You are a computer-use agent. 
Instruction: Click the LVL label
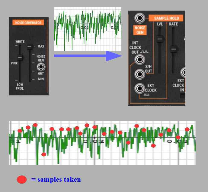coord(160,24)
